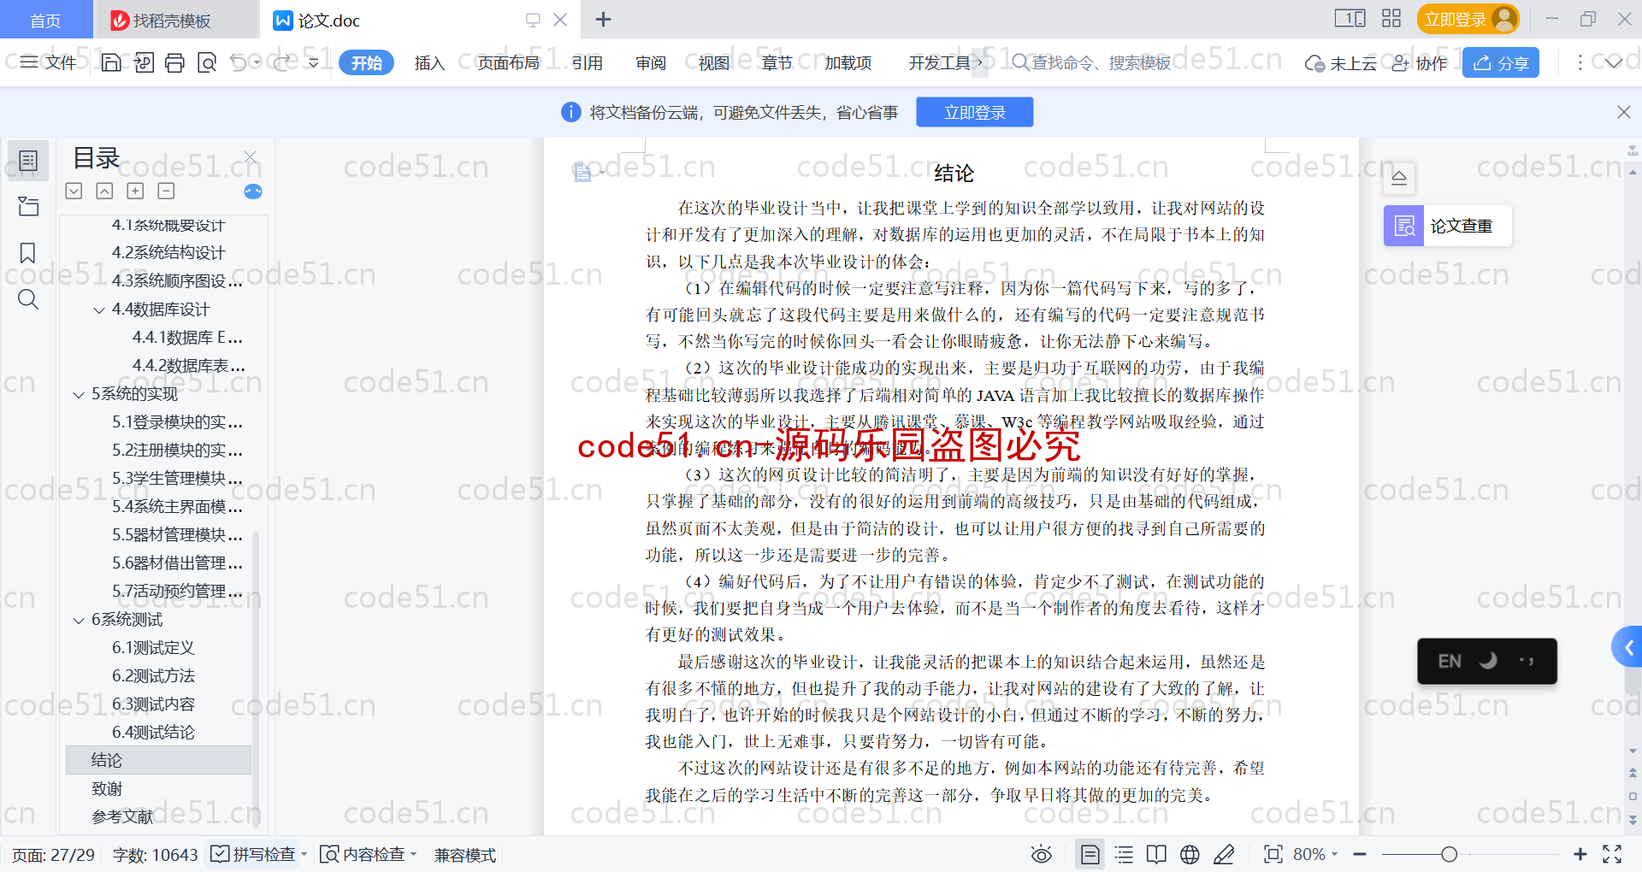Click the collapse-all outline icon

(166, 191)
